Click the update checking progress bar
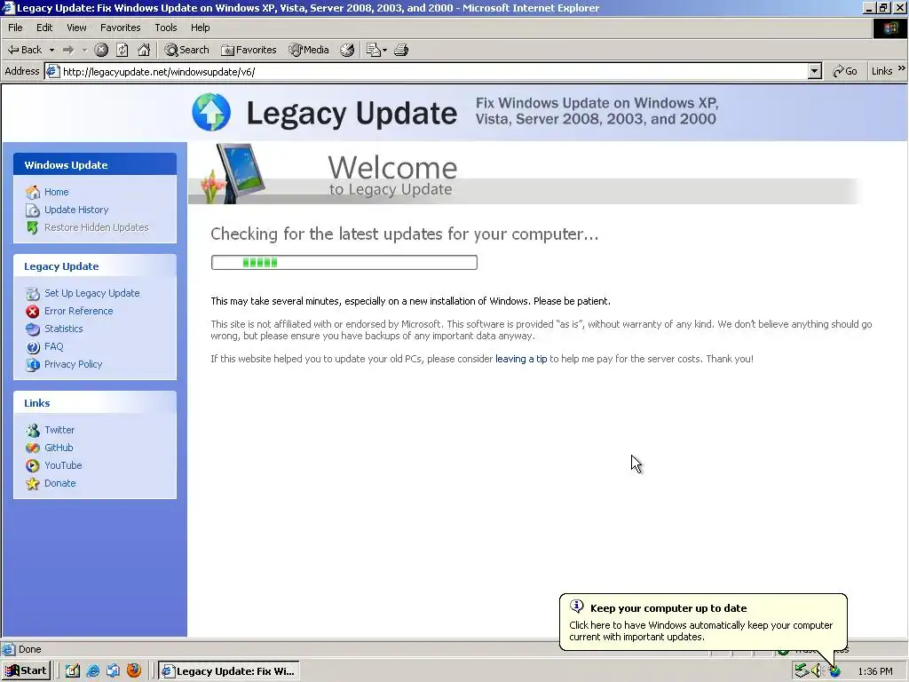The image size is (909, 682). coord(344,263)
